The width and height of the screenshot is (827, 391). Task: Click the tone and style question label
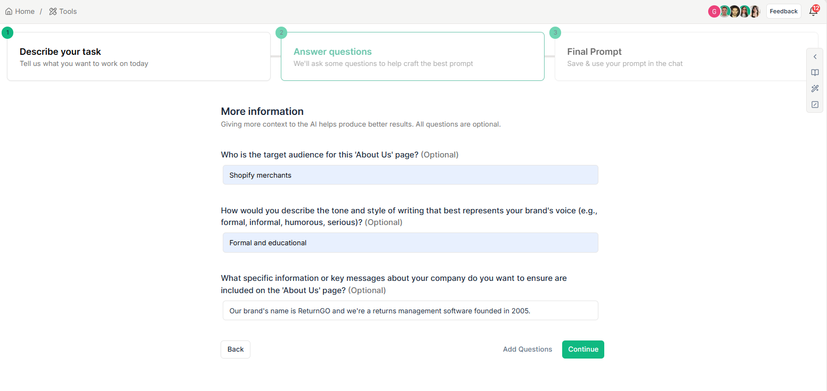click(409, 217)
